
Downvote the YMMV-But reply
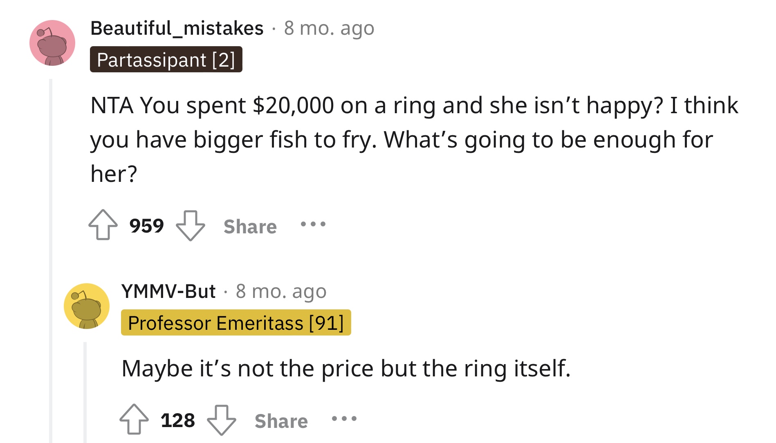tap(221, 420)
